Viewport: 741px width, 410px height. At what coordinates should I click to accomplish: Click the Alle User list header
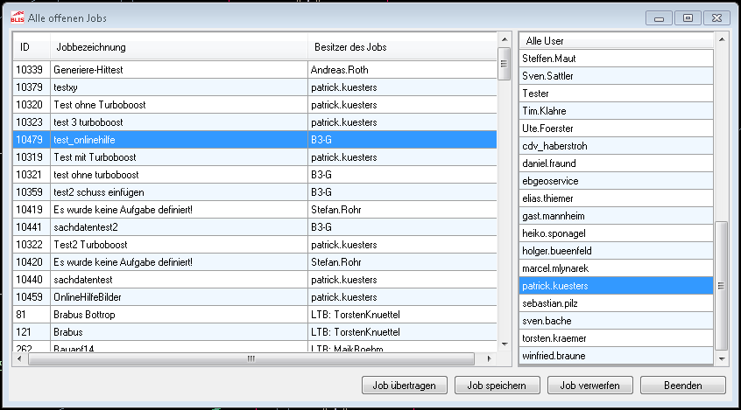[615, 41]
